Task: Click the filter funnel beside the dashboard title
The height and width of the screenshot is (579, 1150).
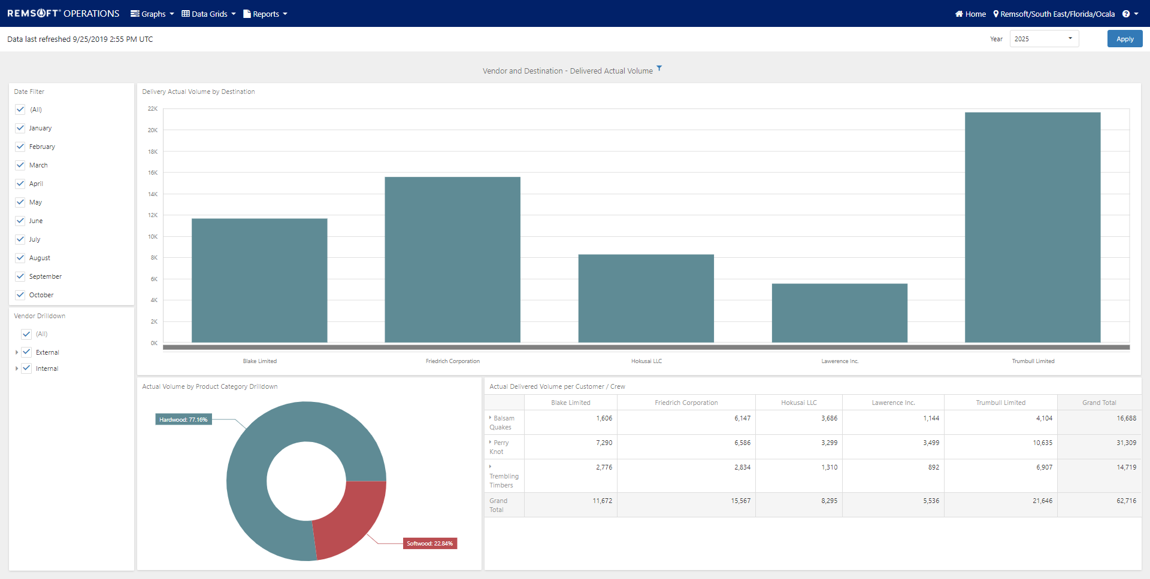Action: pos(659,68)
